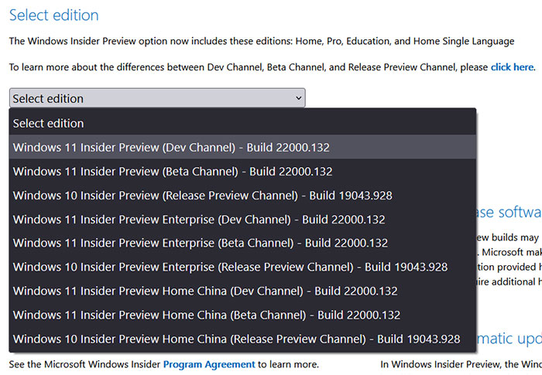
Task: Open the Program Agreement link
Action: point(209,364)
